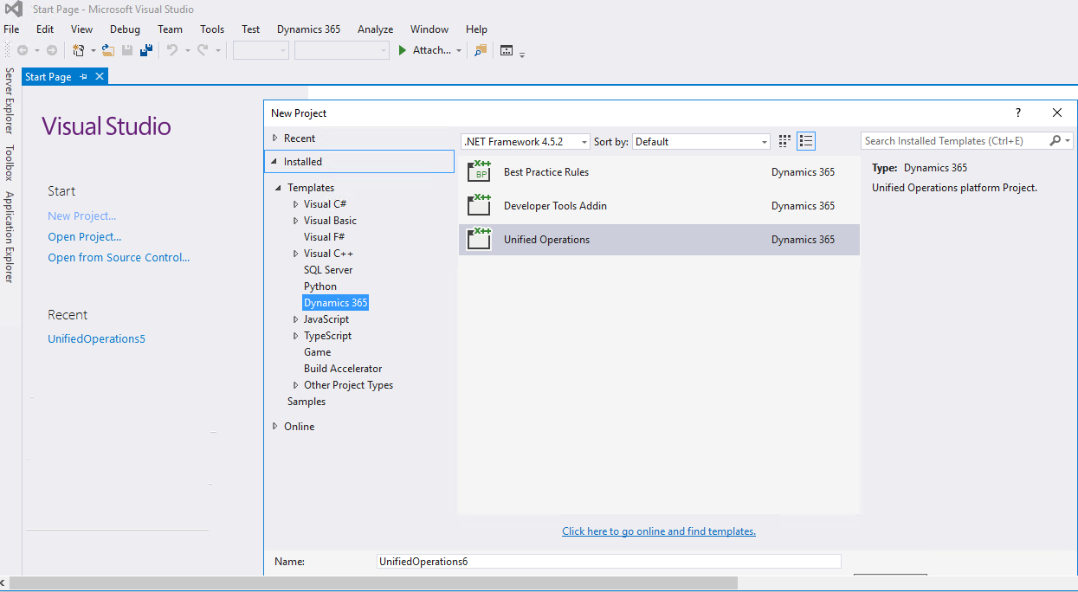Click the Unified Operations template icon
Viewport: 1078px width, 592px height.
(x=479, y=239)
